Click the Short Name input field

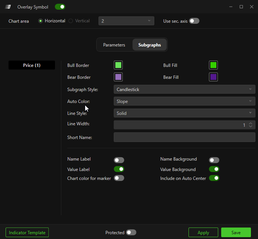pos(184,137)
